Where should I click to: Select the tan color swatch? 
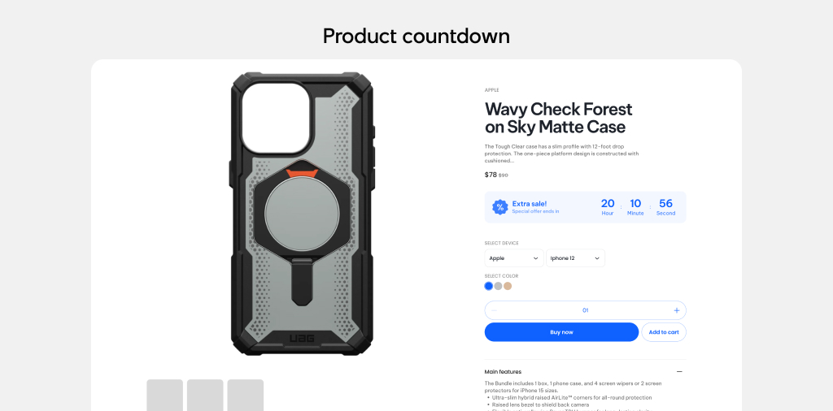click(508, 286)
